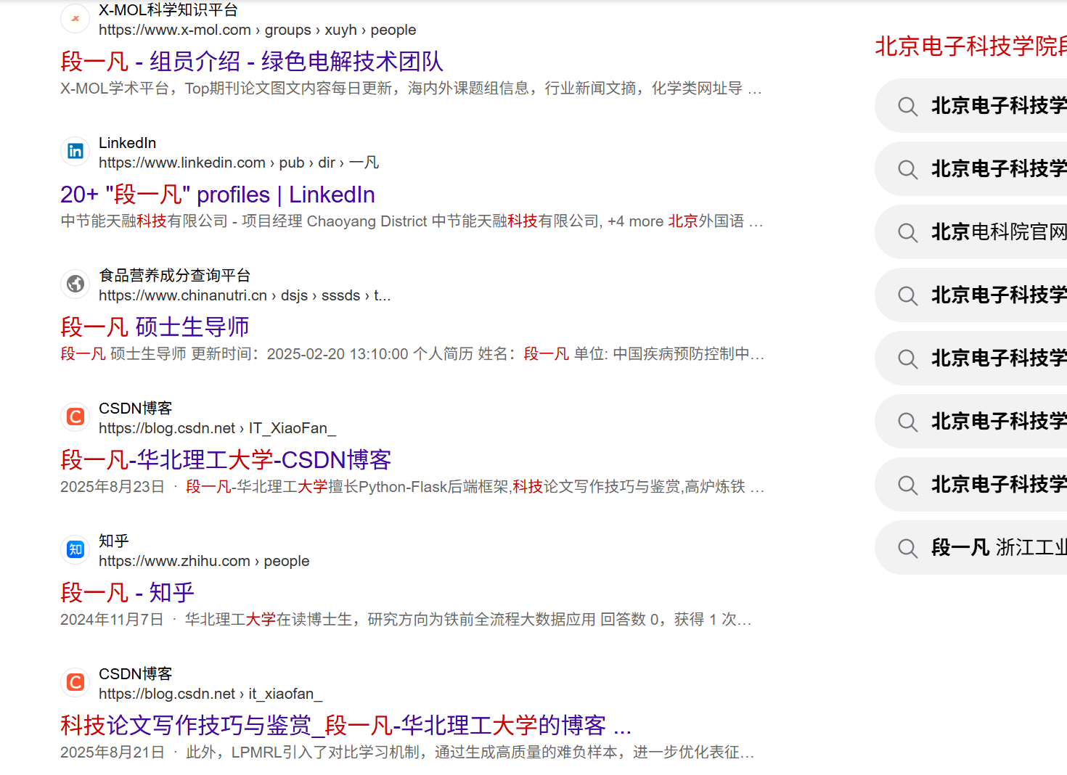Screen dimensions: 1067x775
Task: Click the linkedin.com pub dir URL breadcrumb
Action: [238, 163]
